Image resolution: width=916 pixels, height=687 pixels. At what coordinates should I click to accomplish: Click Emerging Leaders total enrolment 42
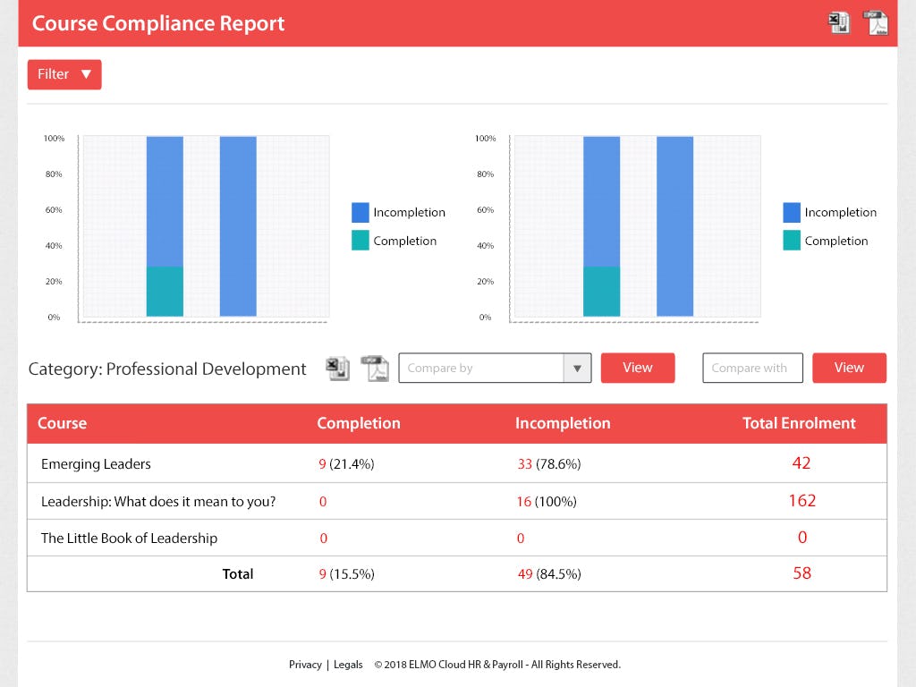801,463
